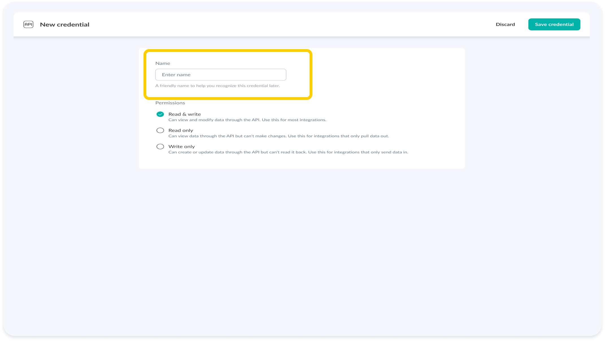Select the Read & write permission radio
This screenshot has width=605, height=341.
160,114
